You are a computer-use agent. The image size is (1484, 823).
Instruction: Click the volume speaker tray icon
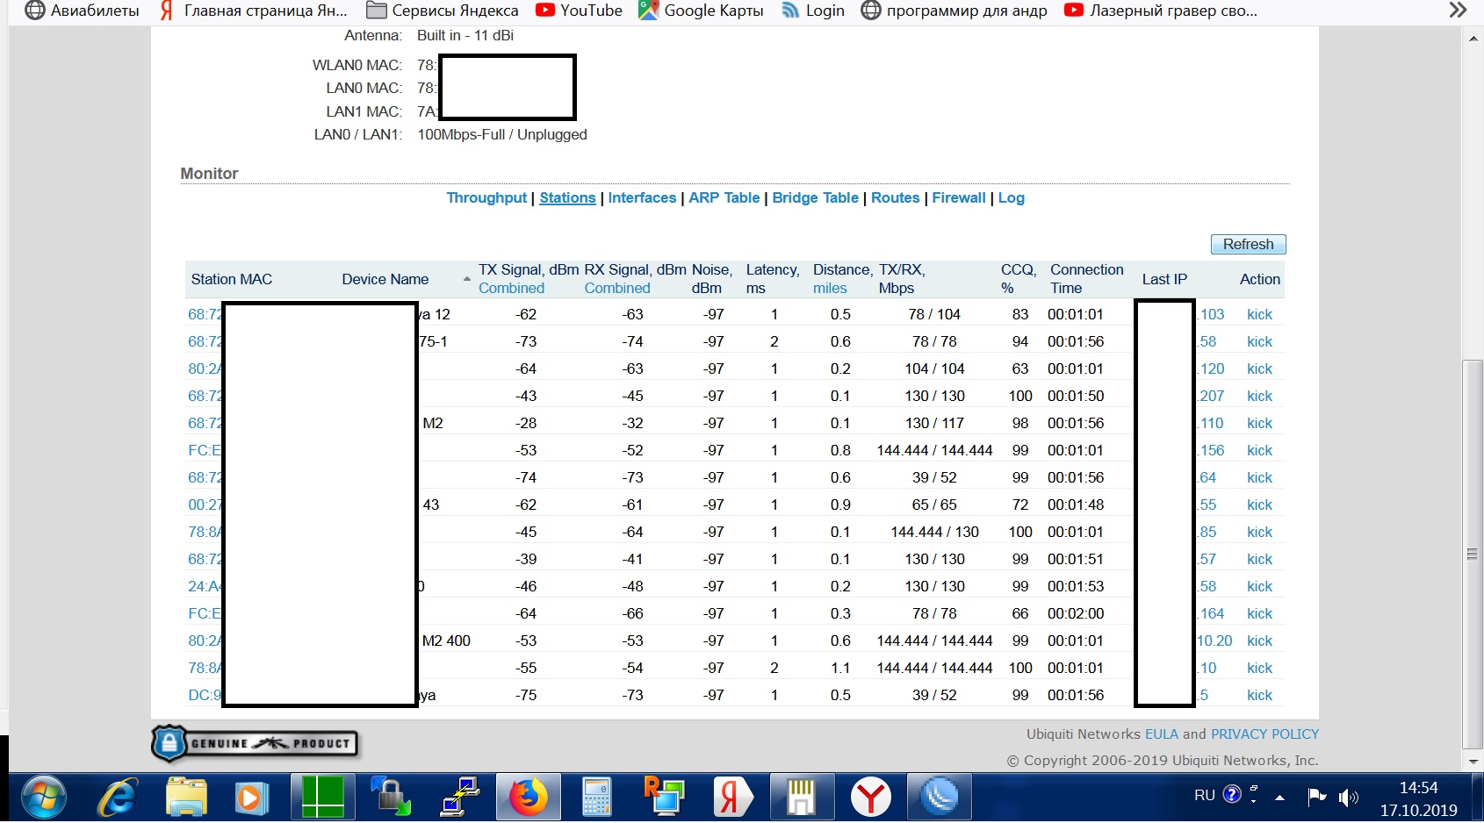pos(1347,797)
